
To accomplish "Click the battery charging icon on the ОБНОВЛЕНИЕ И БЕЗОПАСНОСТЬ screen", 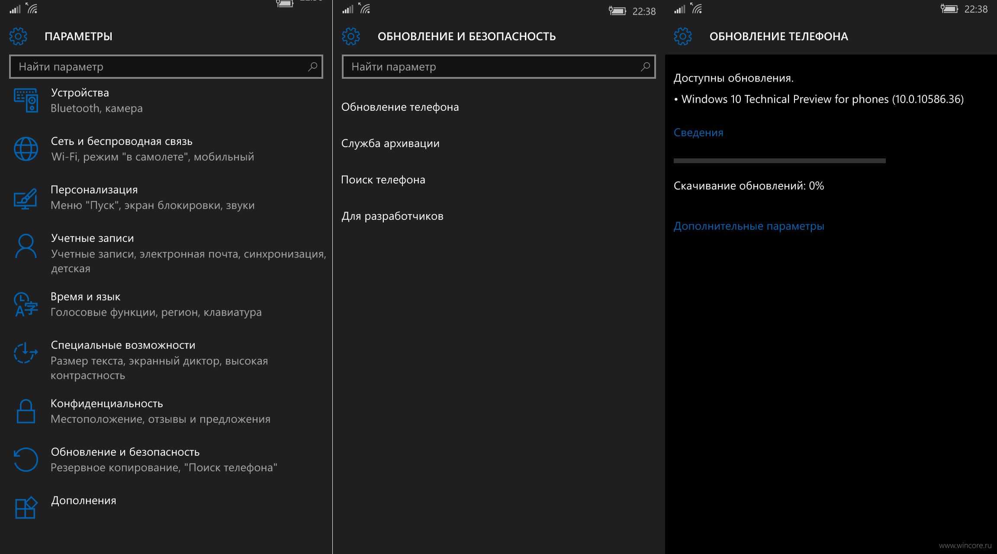I will 617,11.
